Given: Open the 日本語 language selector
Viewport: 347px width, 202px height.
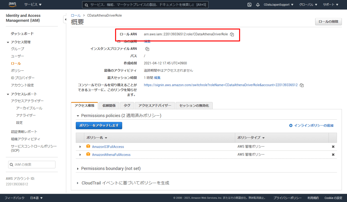Looking at the screenshot, I should [x=36, y=198].
